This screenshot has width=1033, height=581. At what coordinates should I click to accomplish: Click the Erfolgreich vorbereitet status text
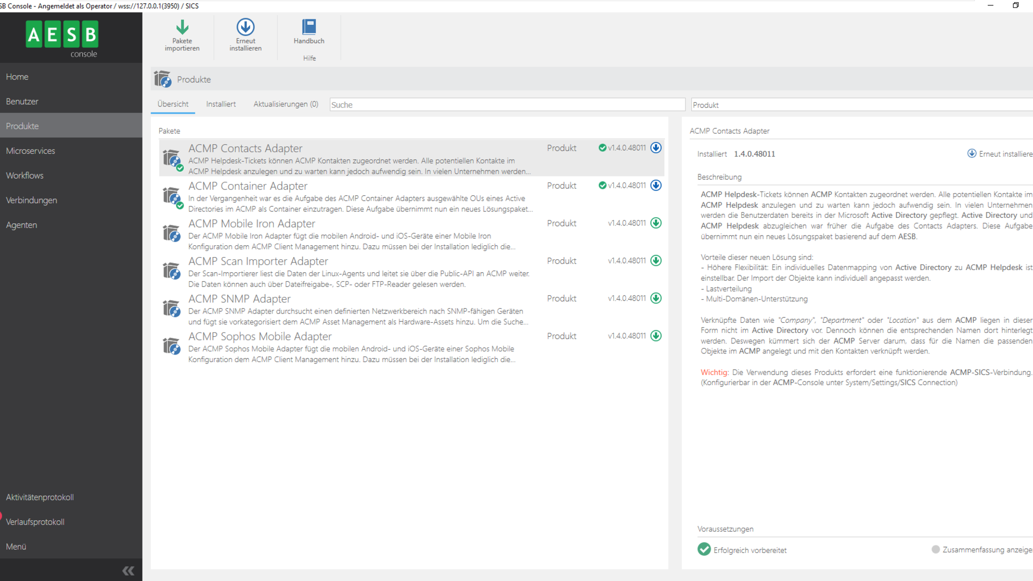(x=750, y=550)
